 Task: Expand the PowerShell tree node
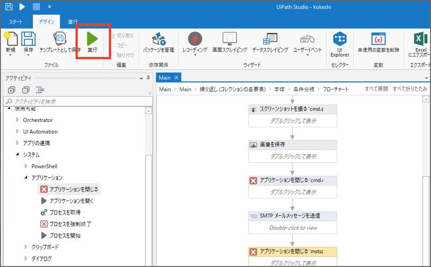(x=26, y=166)
